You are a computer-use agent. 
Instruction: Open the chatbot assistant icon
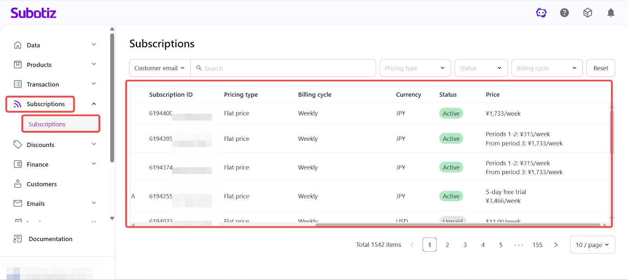tap(541, 13)
